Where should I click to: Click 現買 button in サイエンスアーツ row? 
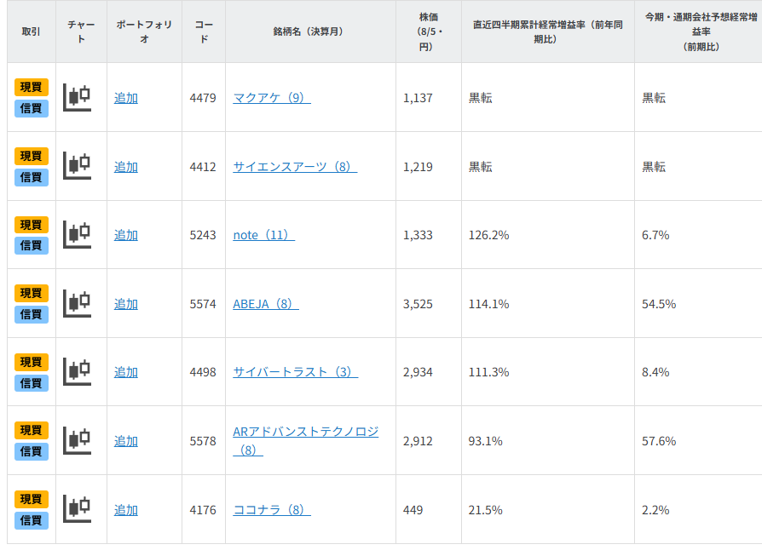pyautogui.click(x=31, y=156)
